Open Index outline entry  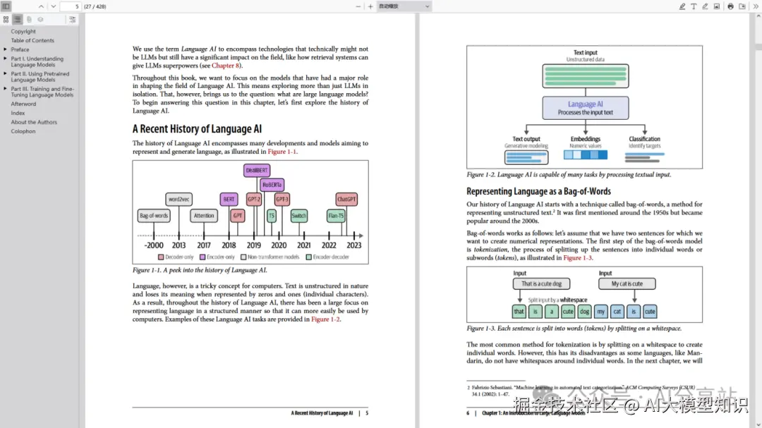(x=18, y=114)
